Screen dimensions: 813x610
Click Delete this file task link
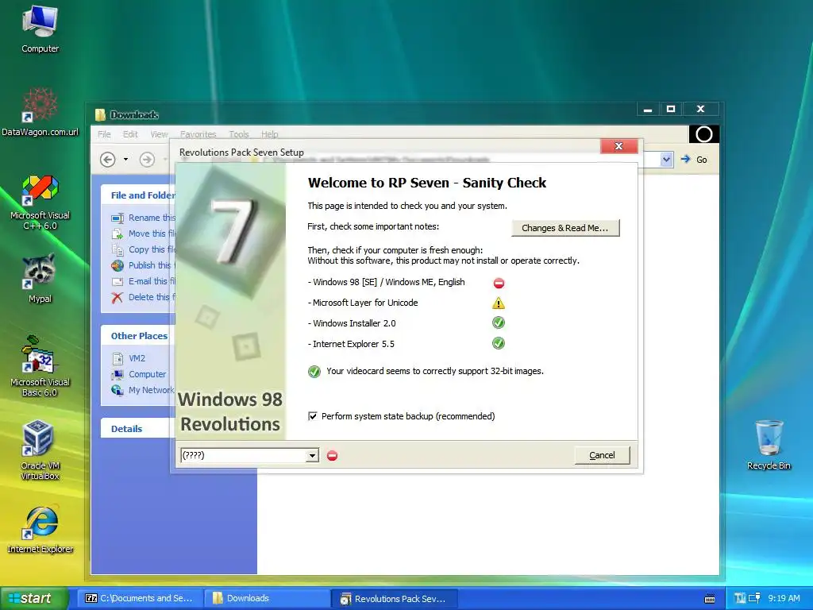point(144,297)
